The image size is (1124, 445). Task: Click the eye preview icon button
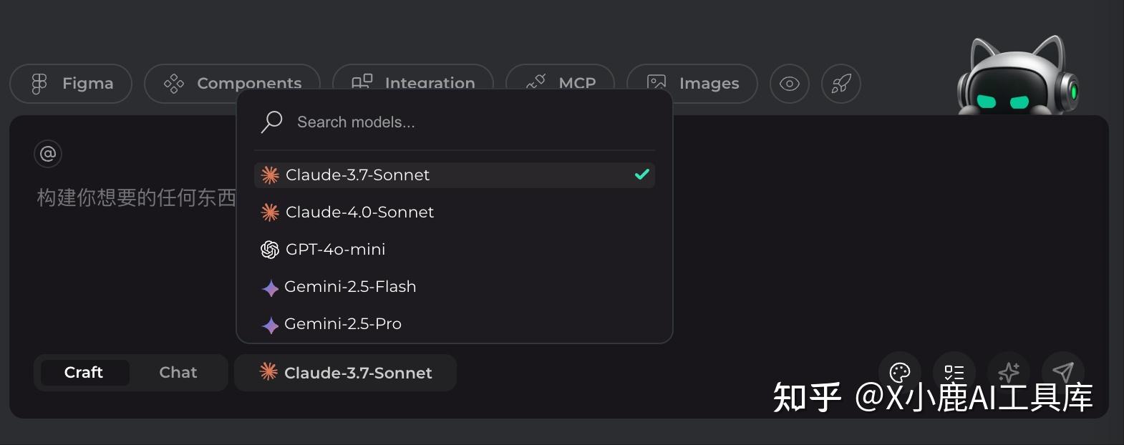click(x=789, y=84)
